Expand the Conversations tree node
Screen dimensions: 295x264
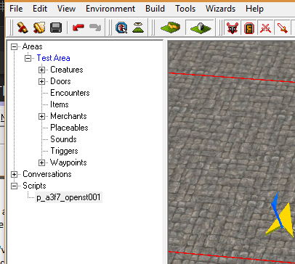(x=14, y=174)
